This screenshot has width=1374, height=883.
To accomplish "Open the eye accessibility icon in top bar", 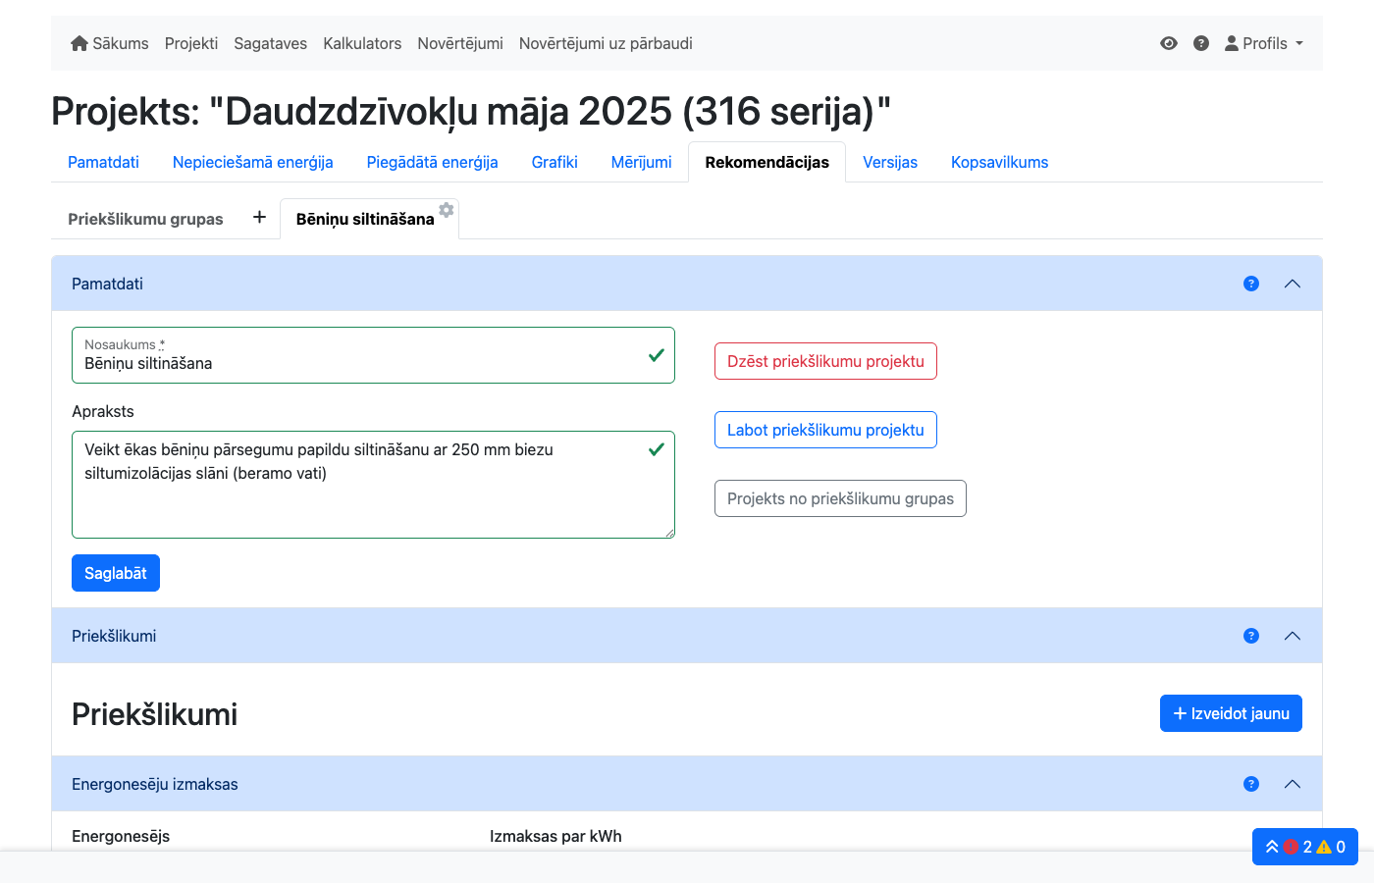I will 1168,43.
